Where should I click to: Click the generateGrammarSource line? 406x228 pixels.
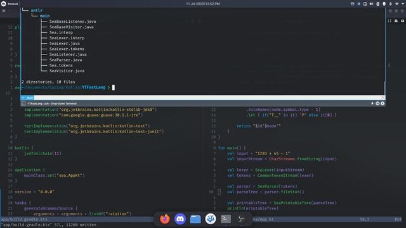51,208
